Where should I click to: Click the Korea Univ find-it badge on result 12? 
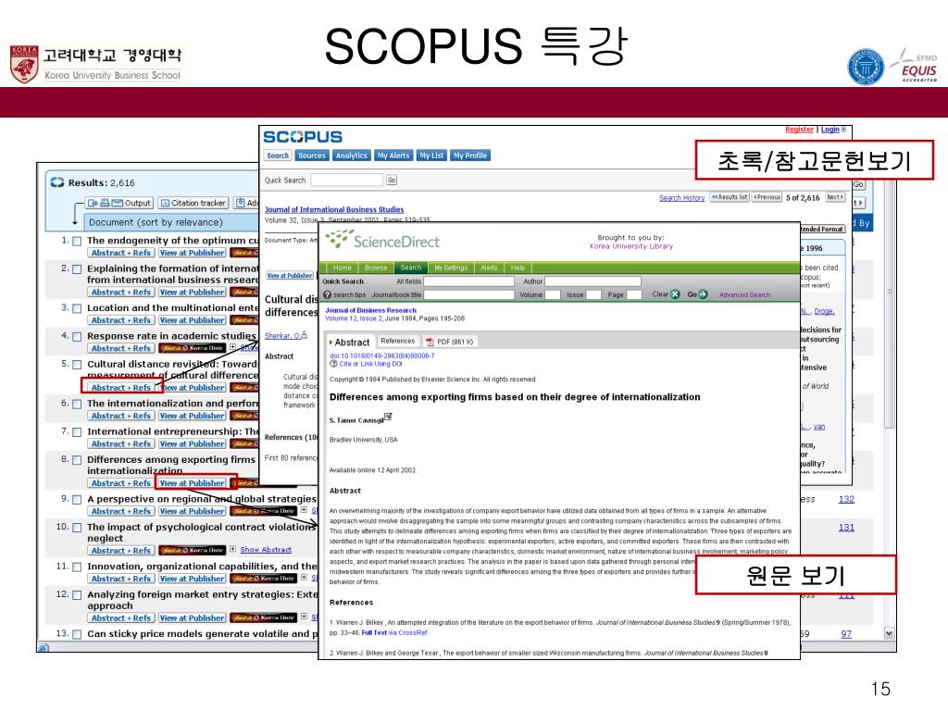click(x=264, y=617)
